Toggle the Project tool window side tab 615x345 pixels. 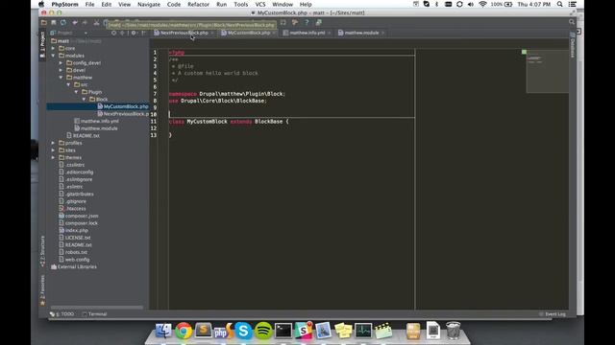[x=42, y=45]
